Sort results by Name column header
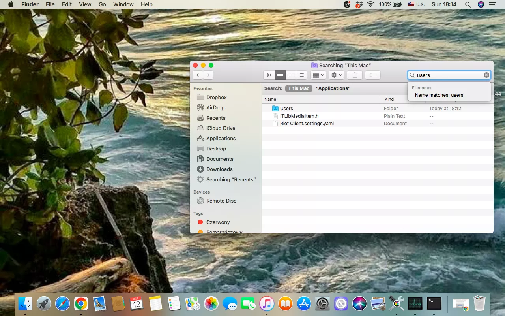Viewport: 505px width, 316px height. pyautogui.click(x=270, y=99)
